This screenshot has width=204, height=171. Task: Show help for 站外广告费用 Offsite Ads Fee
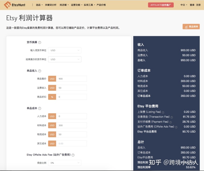[176, 127]
